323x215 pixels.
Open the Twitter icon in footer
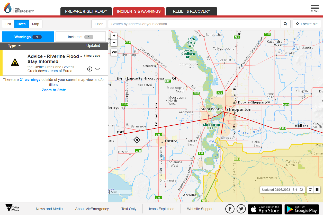[241, 209]
